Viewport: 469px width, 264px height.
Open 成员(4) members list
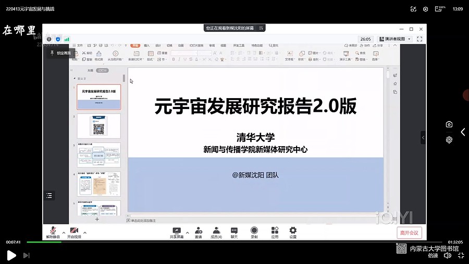click(x=216, y=233)
